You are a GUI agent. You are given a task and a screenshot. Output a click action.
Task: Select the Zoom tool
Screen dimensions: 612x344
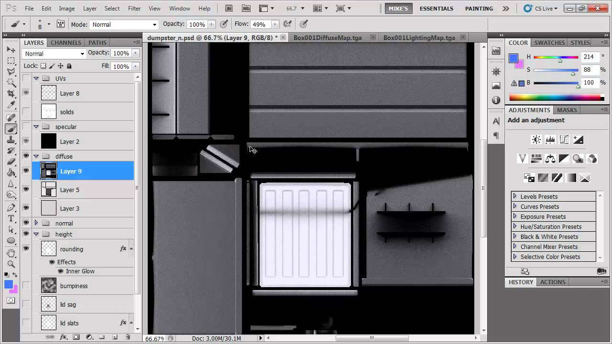[11, 264]
